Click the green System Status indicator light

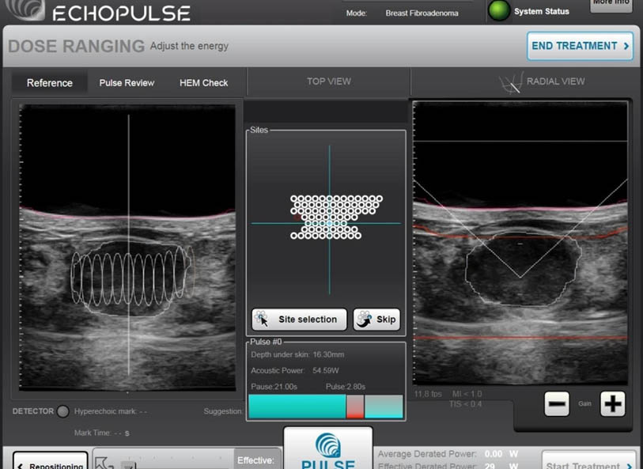[x=498, y=9]
